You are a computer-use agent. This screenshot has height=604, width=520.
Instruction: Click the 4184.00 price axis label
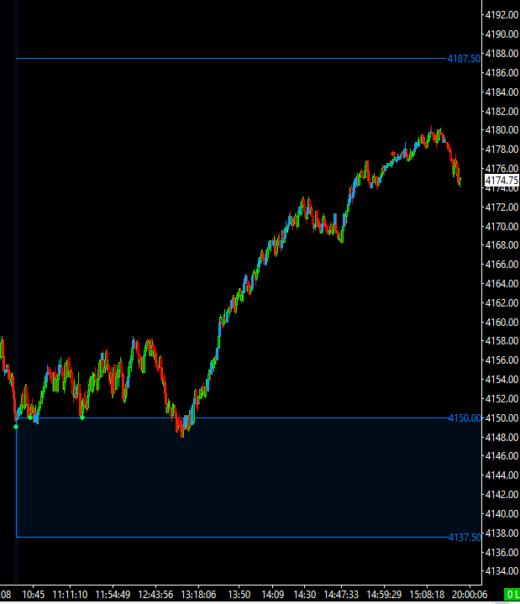502,92
